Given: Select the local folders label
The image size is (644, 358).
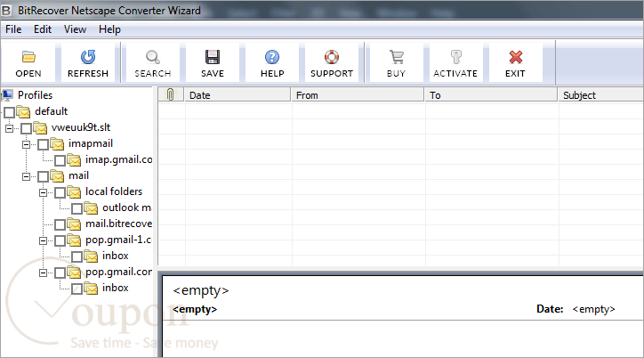Looking at the screenshot, I should pos(114,191).
